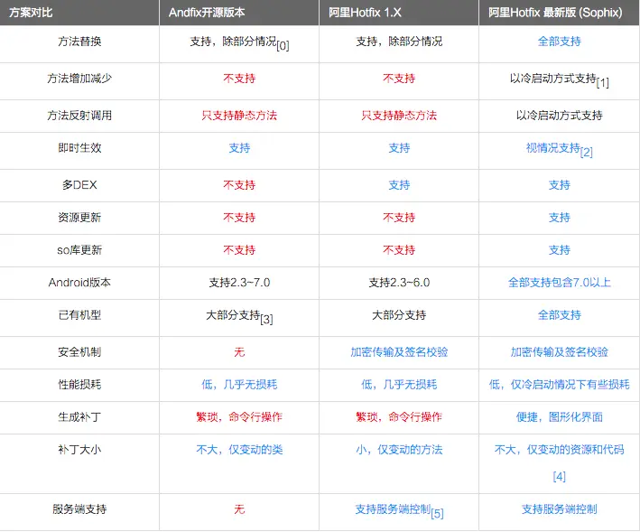Click the '不大，仅变动的类' cell
Screen dimensions: 640x532
coord(239,450)
